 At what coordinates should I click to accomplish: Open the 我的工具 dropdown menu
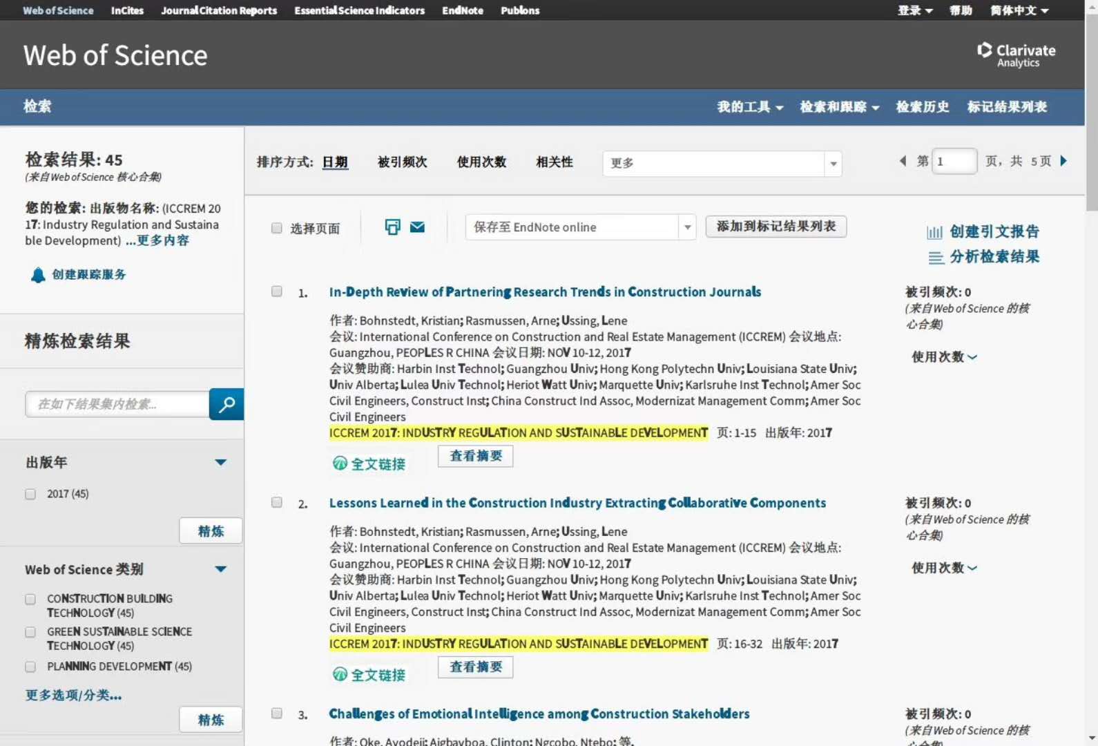(750, 107)
